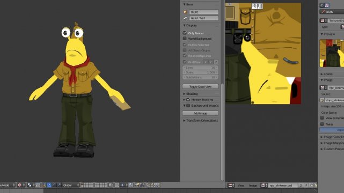Edit the npc_slinkman.psd image name field

pyautogui.click(x=283, y=185)
